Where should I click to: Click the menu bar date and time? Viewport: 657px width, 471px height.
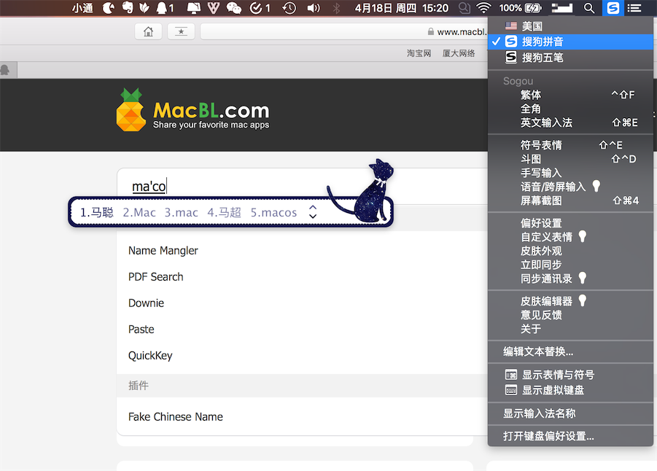[x=401, y=8]
